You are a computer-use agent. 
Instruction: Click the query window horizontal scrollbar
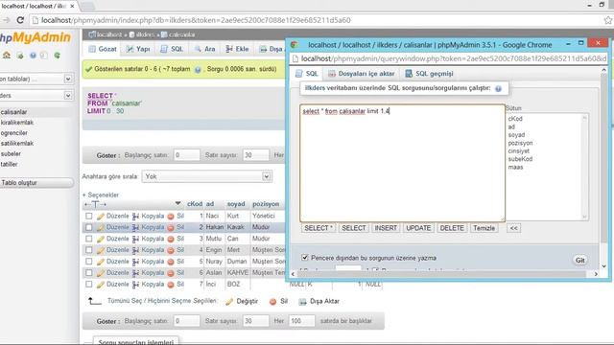(x=444, y=274)
